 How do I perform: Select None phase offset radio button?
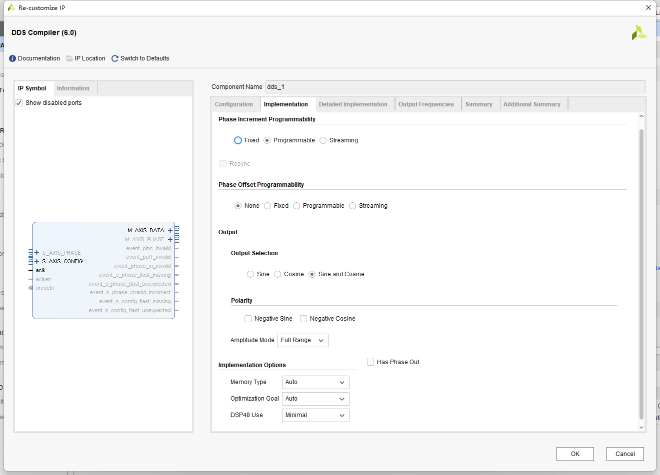click(x=238, y=206)
